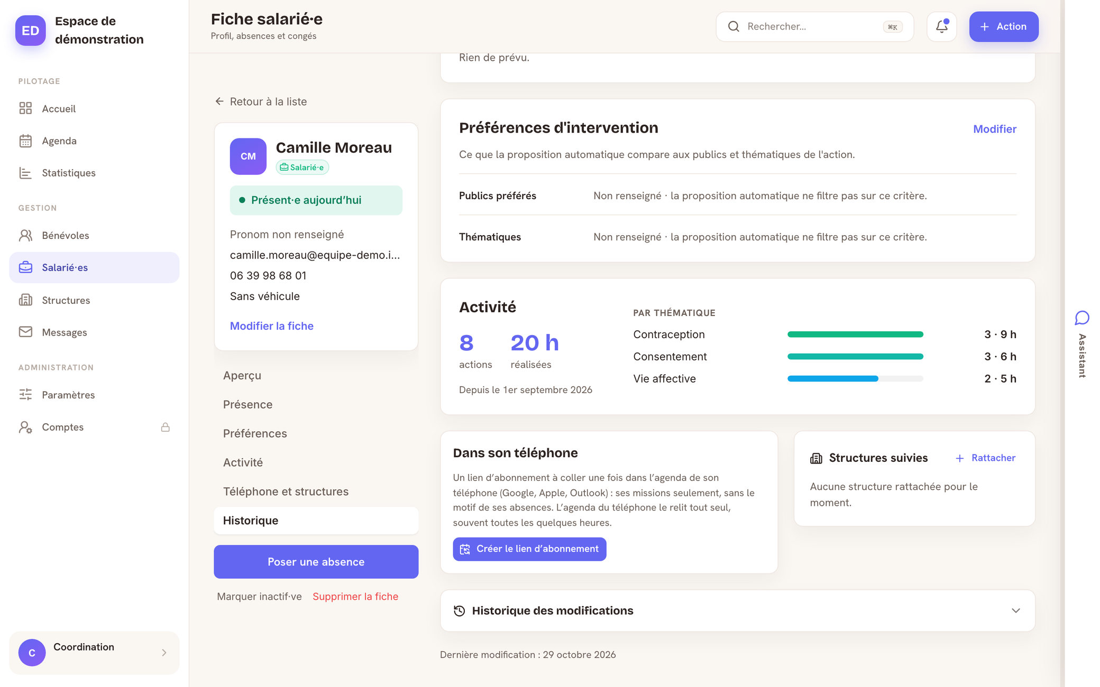Image resolution: width=1100 pixels, height=687 pixels.
Task: Click the Présent·e aujourd'hui status badge
Action: pyautogui.click(x=316, y=200)
